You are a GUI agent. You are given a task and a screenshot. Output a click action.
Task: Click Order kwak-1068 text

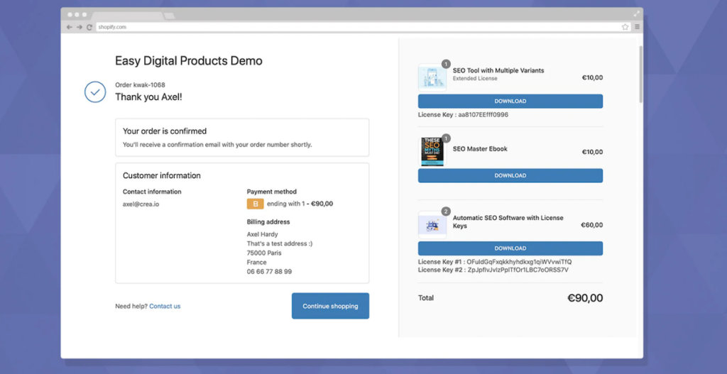point(140,85)
